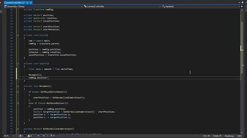Click the gear icon at top right
The height and width of the screenshot is (138, 247).
tap(243, 3)
